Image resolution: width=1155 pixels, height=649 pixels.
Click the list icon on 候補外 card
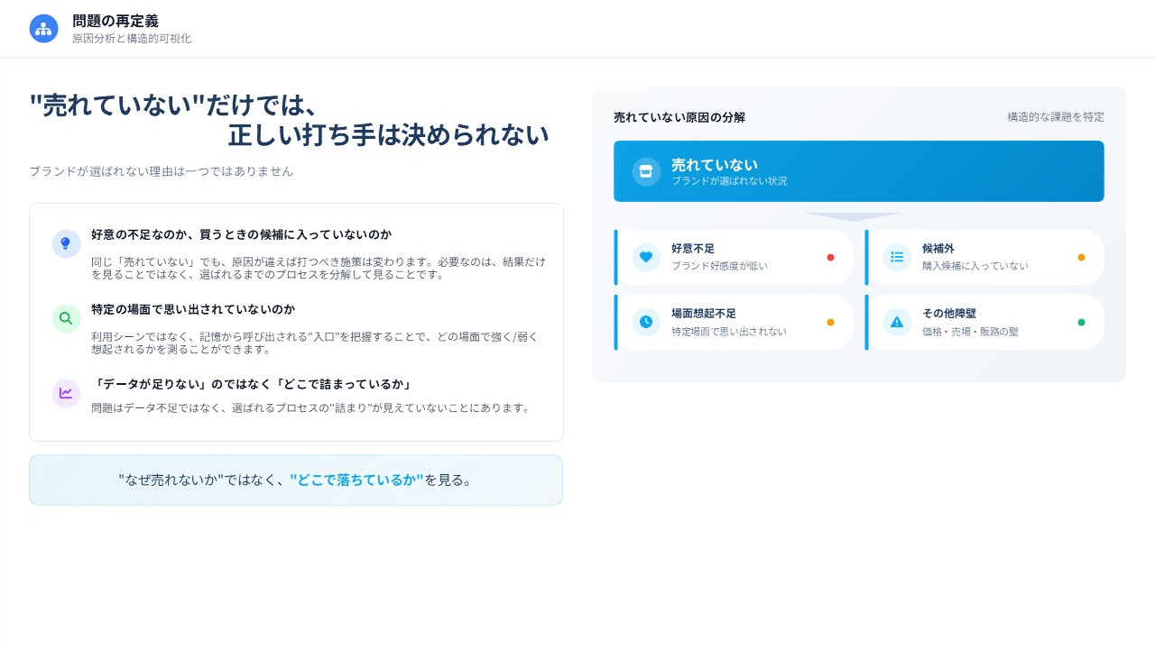click(x=897, y=257)
